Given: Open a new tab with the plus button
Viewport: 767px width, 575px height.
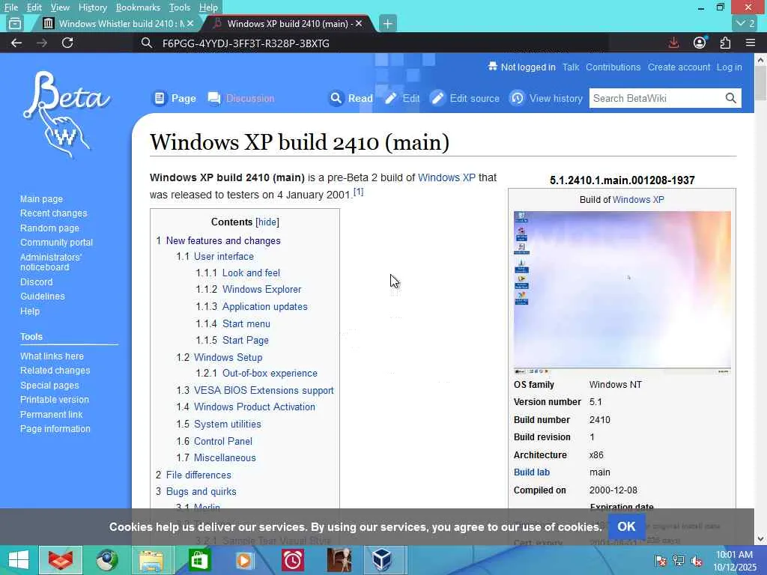Looking at the screenshot, I should click(x=387, y=23).
